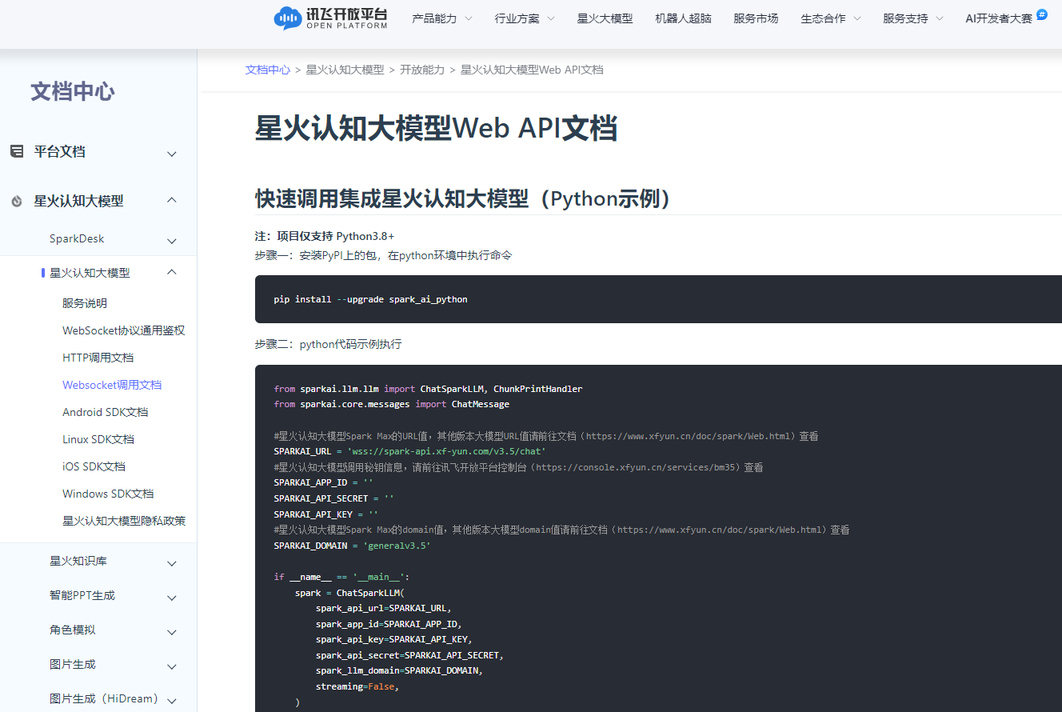
Task: Expand the 图片生成 chevron
Action: click(172, 667)
